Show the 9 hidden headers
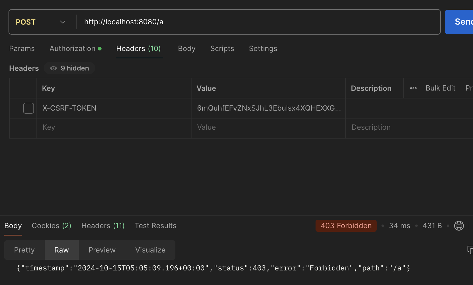473x285 pixels. [70, 68]
